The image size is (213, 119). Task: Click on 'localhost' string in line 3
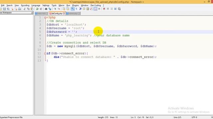point(74,24)
